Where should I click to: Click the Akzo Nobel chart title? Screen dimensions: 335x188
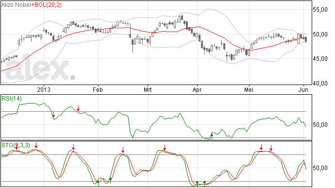pos(16,5)
